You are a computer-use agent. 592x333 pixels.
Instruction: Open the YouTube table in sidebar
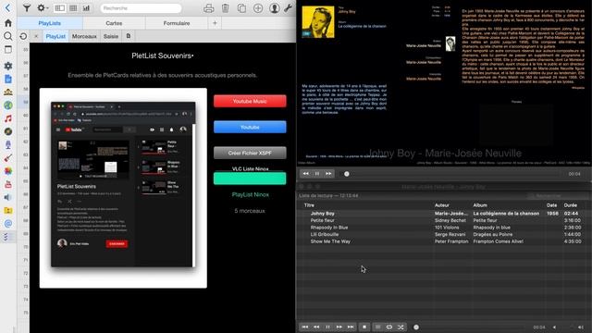8,184
